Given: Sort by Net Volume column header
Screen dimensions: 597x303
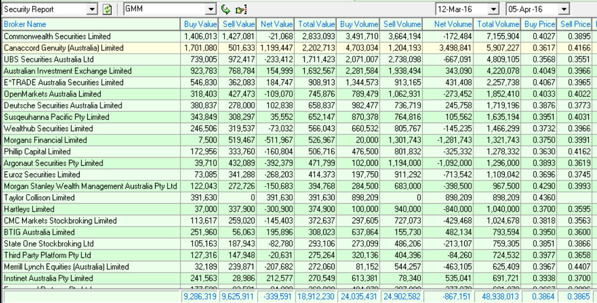Looking at the screenshot, I should click(448, 24).
